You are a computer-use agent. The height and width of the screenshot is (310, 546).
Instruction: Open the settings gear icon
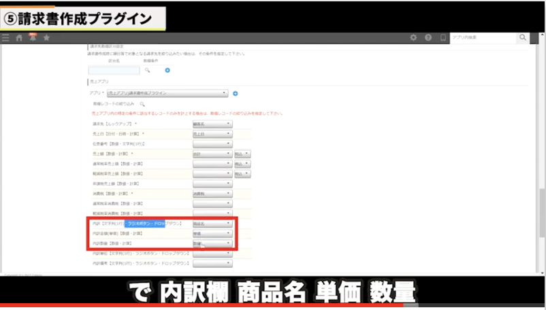coord(413,38)
